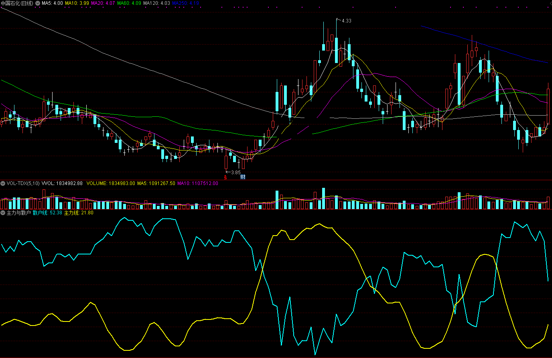
Task: Click the VVOL: 1834982.88 value
Action: coord(62,183)
